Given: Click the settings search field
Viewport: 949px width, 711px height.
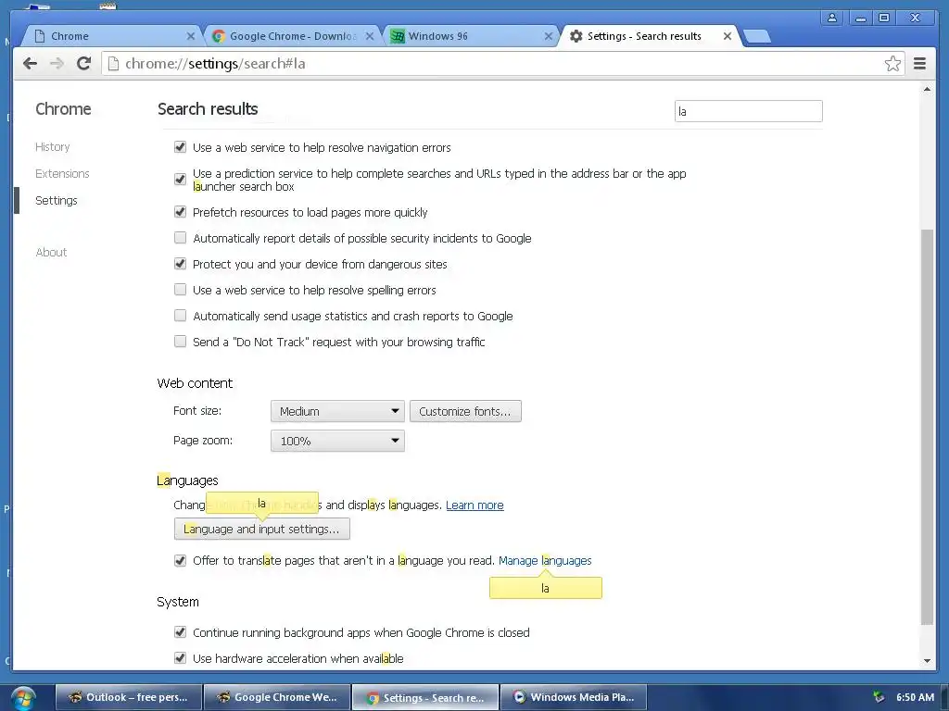Looking at the screenshot, I should pos(748,111).
